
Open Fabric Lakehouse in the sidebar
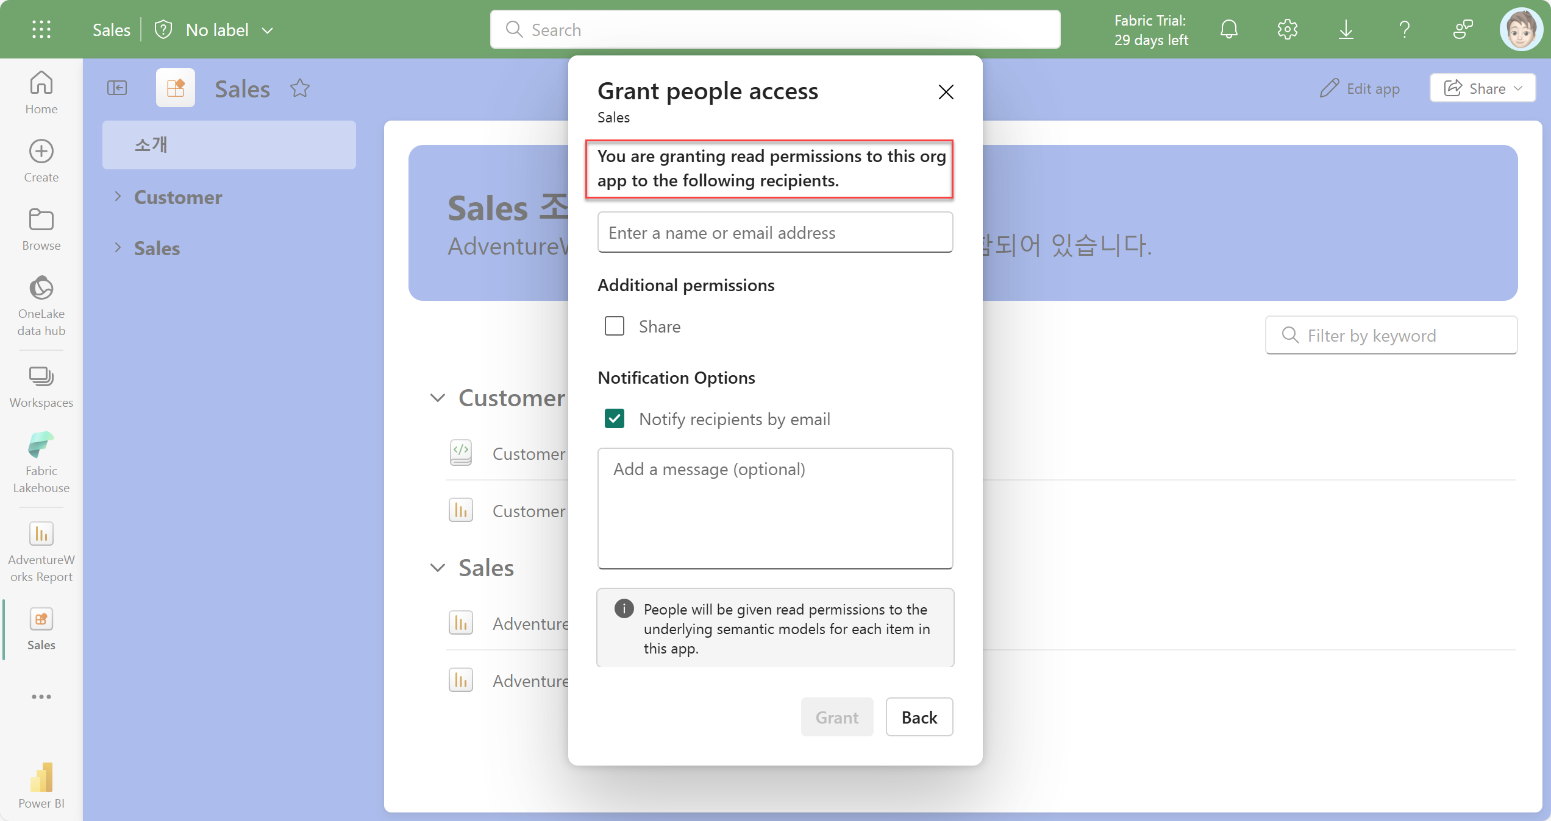click(41, 463)
